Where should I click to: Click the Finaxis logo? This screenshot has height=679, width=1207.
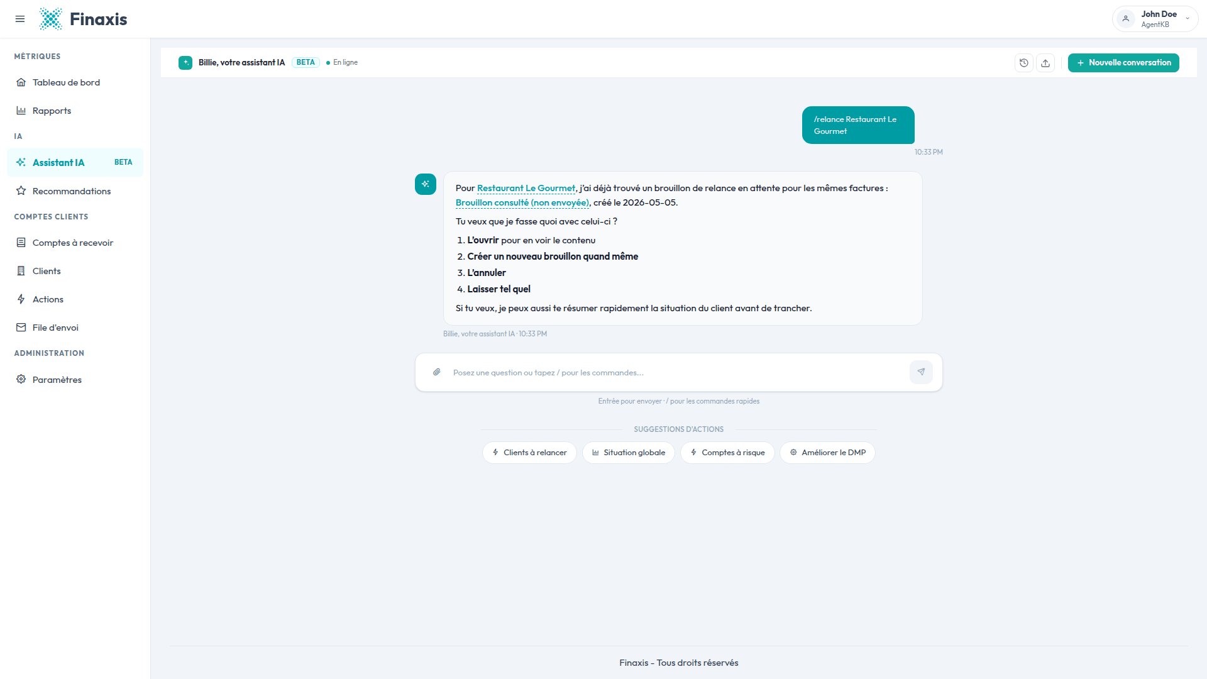83,19
